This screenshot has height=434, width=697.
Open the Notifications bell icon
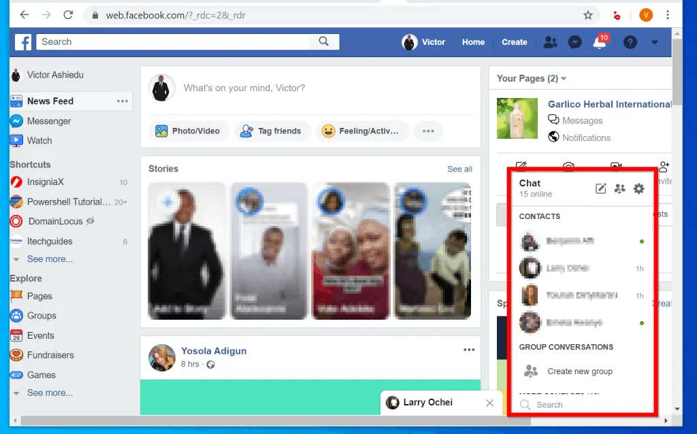click(600, 42)
